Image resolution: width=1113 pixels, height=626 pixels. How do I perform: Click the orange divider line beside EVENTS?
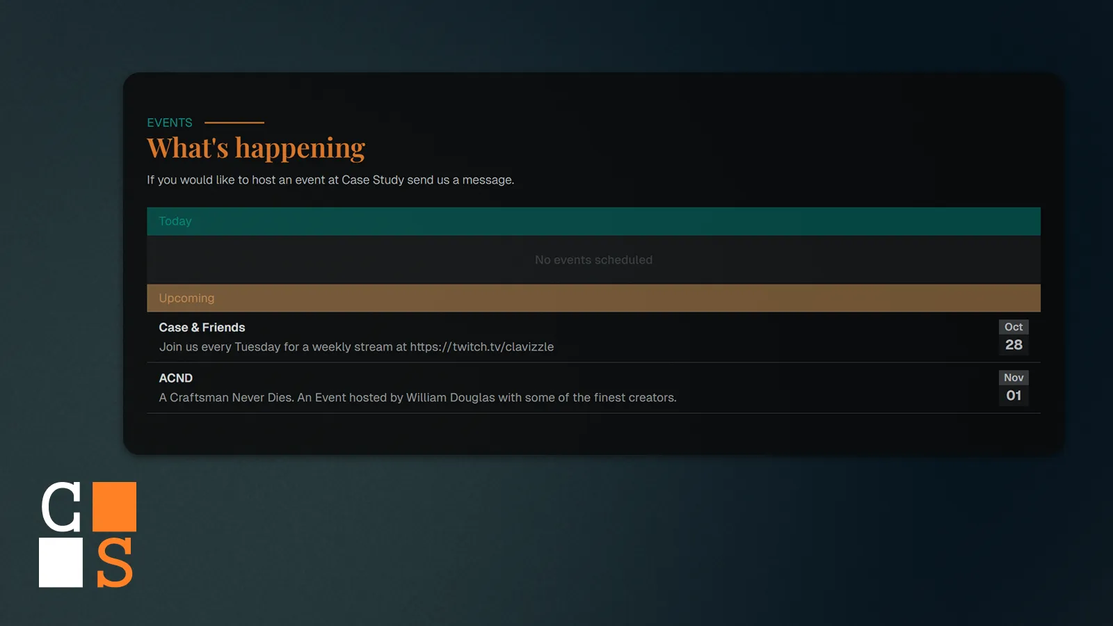(235, 122)
